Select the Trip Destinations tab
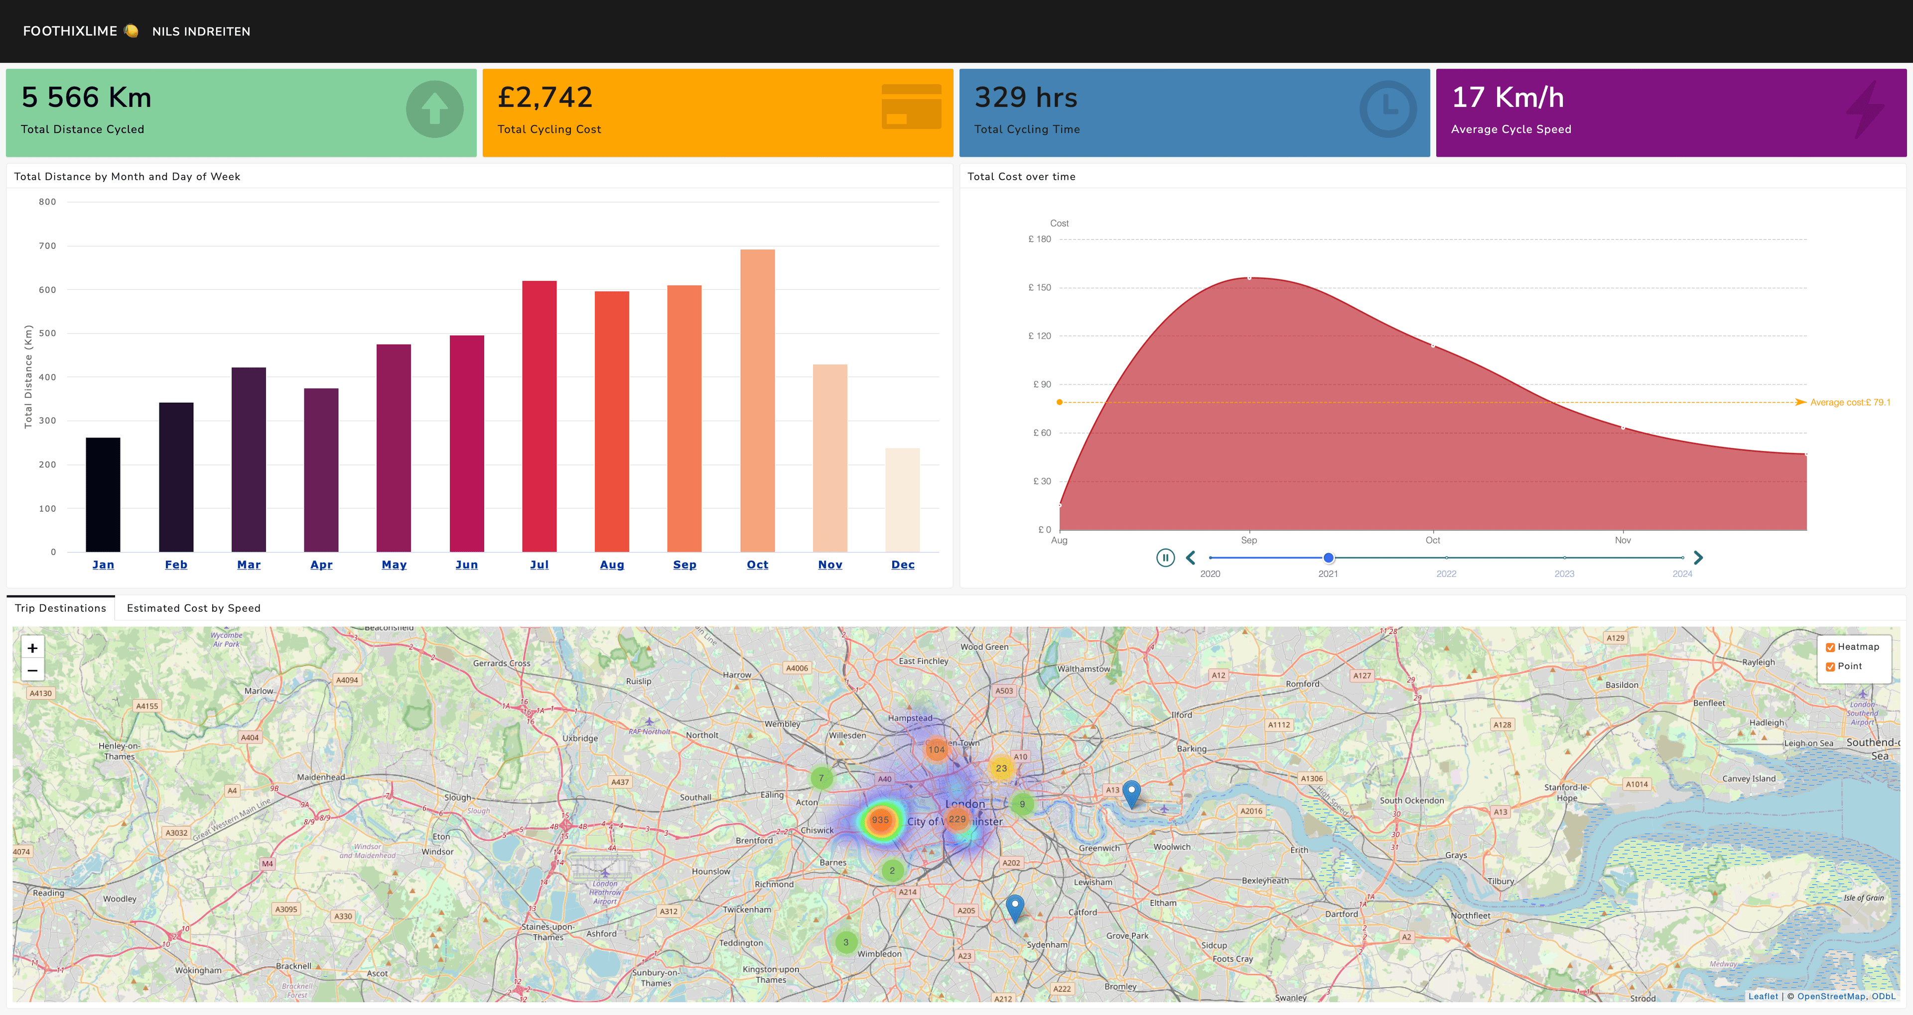This screenshot has height=1015, width=1913. (59, 608)
